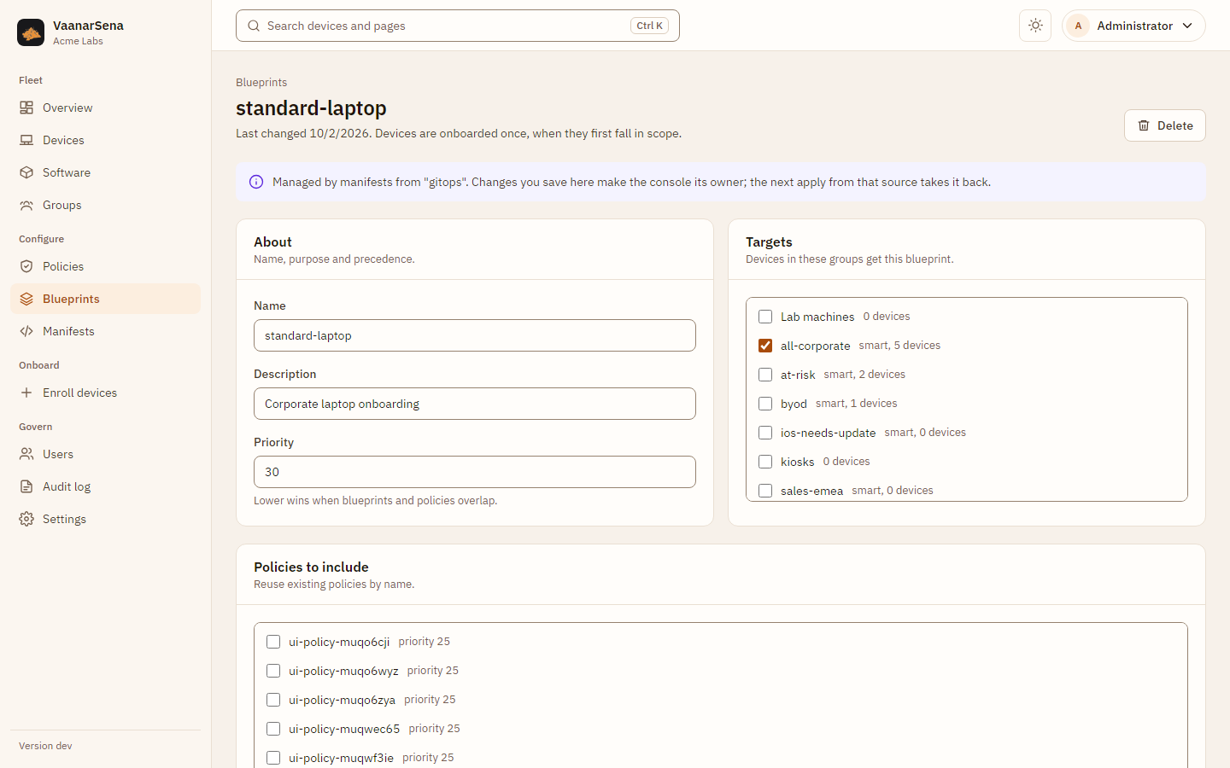Click the Policies shield icon
1230x768 pixels.
click(26, 266)
